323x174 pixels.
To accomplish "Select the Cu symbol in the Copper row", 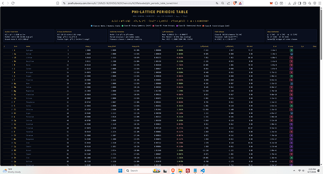I will (15, 154).
